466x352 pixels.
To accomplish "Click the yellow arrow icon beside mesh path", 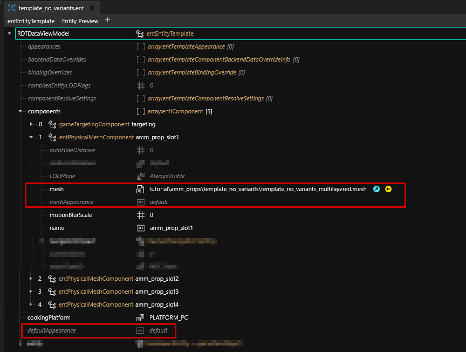I will pos(388,189).
